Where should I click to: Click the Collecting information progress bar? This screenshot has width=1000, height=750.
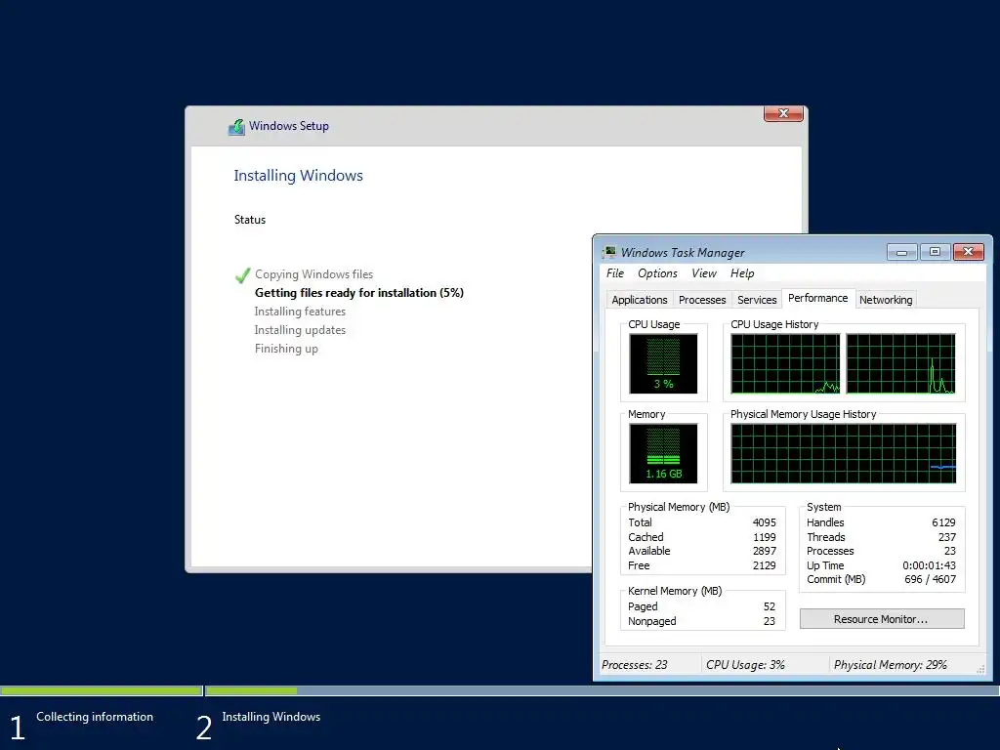pyautogui.click(x=102, y=690)
